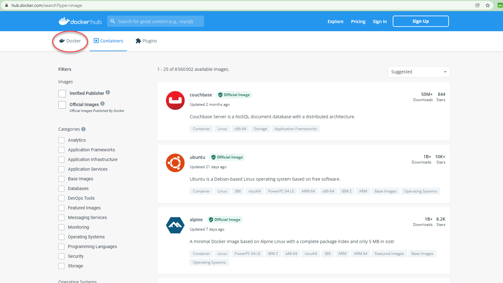Click 'Updated 21 days ago' text
The image size is (503, 283).
point(208,167)
